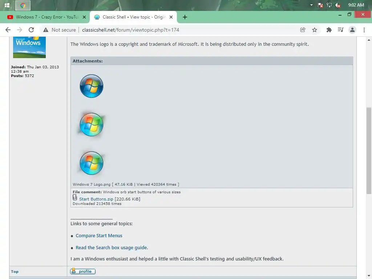The image size is (372, 279).
Task: Click the bottom Windows orb image
Action: coord(91,163)
